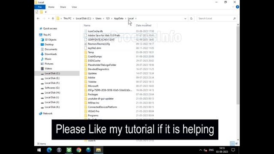Go back with the Back arrow
Screen dimensions: 274x154
click(38, 18)
